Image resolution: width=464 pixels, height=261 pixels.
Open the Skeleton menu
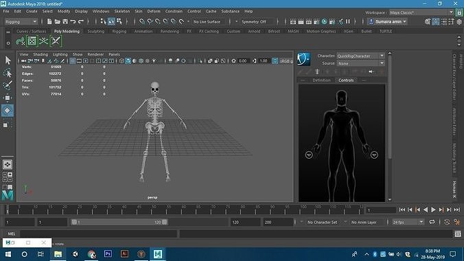tap(122, 11)
